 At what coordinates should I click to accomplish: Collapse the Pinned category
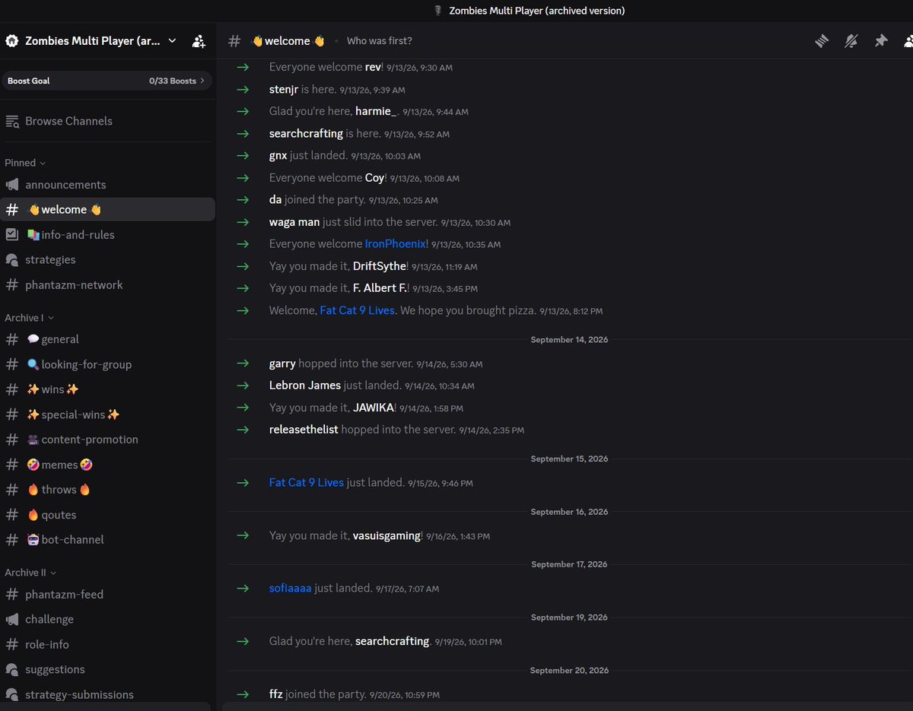click(x=25, y=163)
